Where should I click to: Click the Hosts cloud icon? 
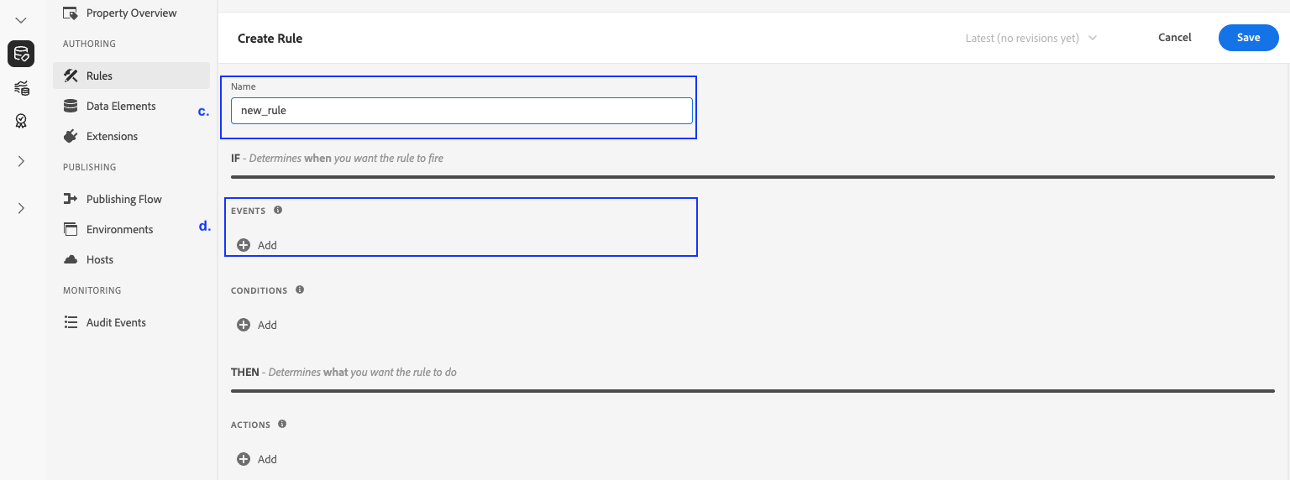[71, 259]
